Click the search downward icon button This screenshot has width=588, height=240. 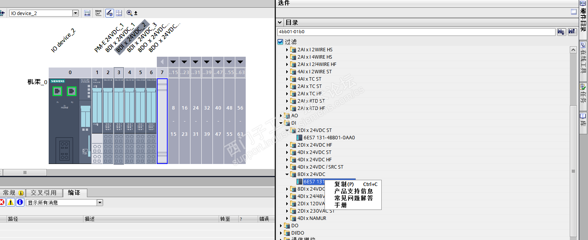pyautogui.click(x=561, y=32)
